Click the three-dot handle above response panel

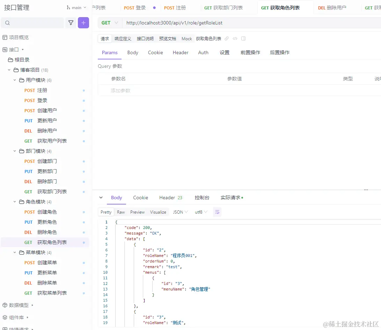[366, 190]
